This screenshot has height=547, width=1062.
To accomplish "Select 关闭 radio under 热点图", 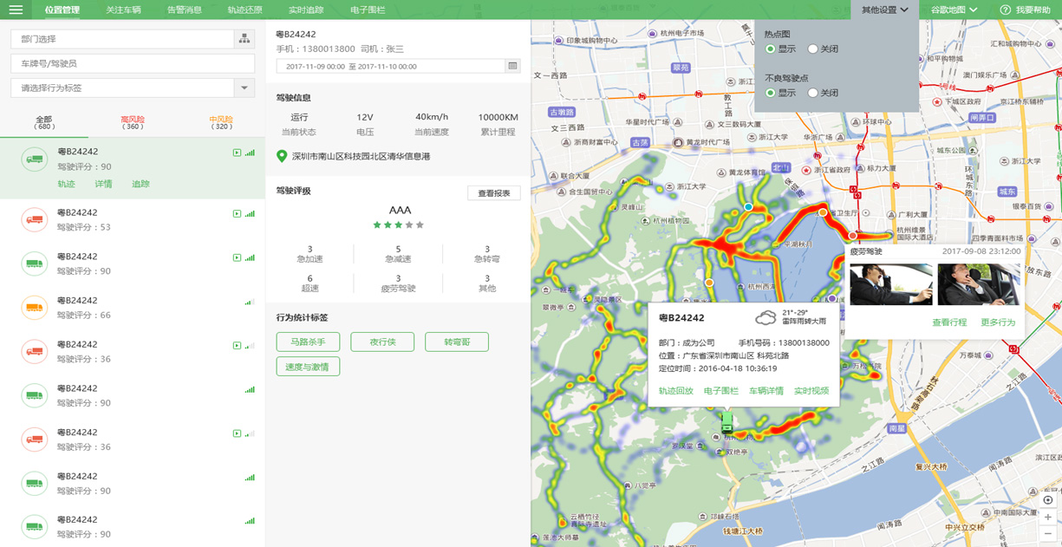I will pyautogui.click(x=812, y=49).
